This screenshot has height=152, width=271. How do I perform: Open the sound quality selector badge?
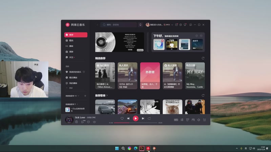tap(176, 120)
